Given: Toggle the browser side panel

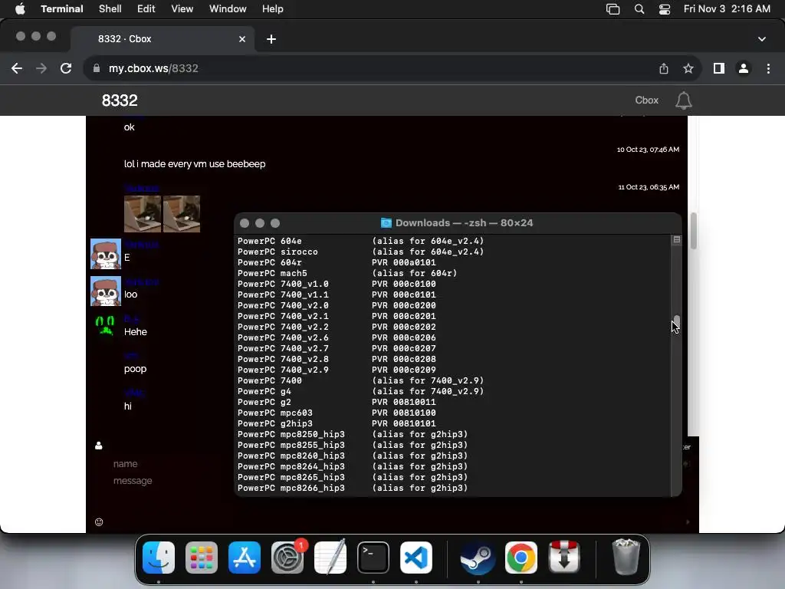Looking at the screenshot, I should tap(719, 68).
